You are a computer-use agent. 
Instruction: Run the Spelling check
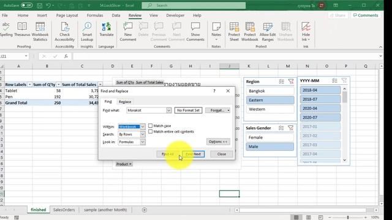point(6,29)
